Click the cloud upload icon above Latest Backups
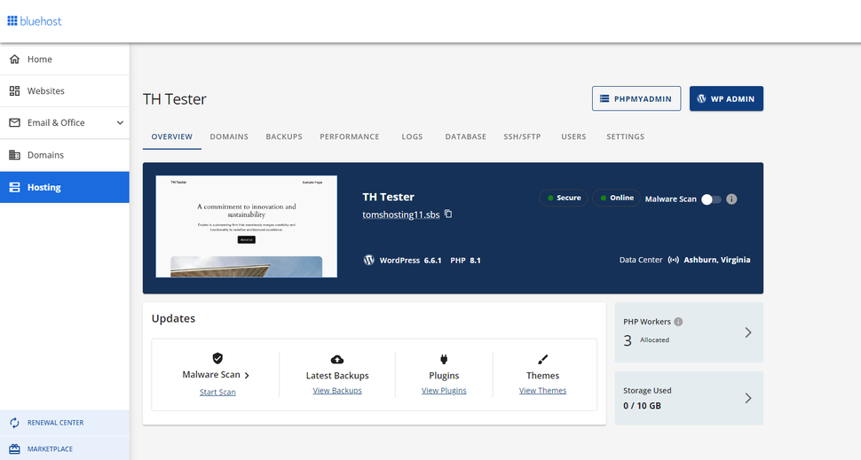Viewport: 861px width, 460px height. 337,360
